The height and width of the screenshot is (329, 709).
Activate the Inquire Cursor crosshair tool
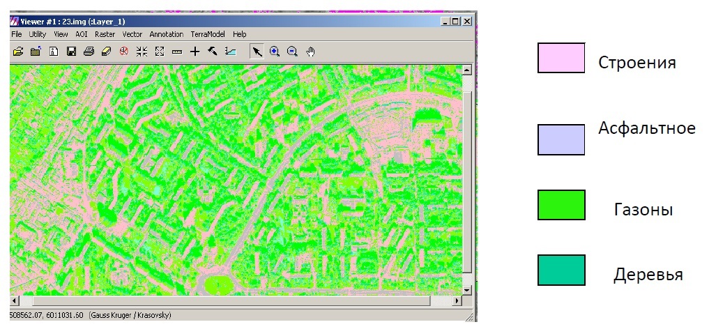[x=195, y=51]
